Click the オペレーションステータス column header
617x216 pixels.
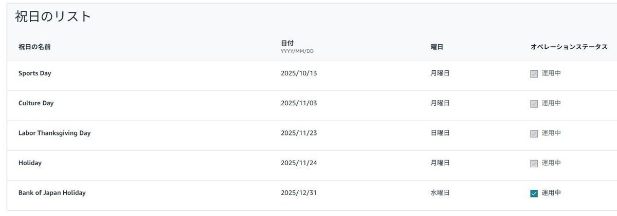[x=569, y=47]
